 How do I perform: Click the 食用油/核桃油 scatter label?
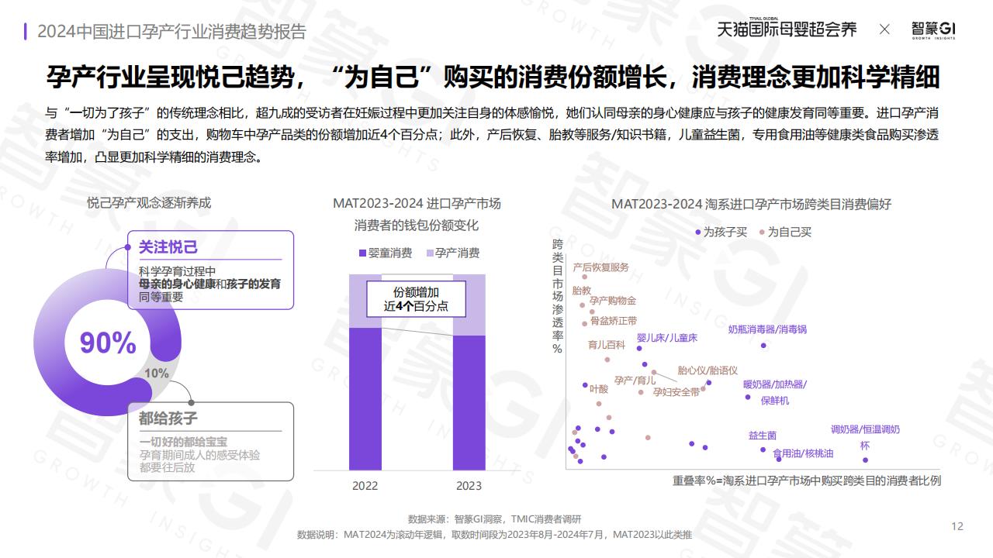pos(803,453)
